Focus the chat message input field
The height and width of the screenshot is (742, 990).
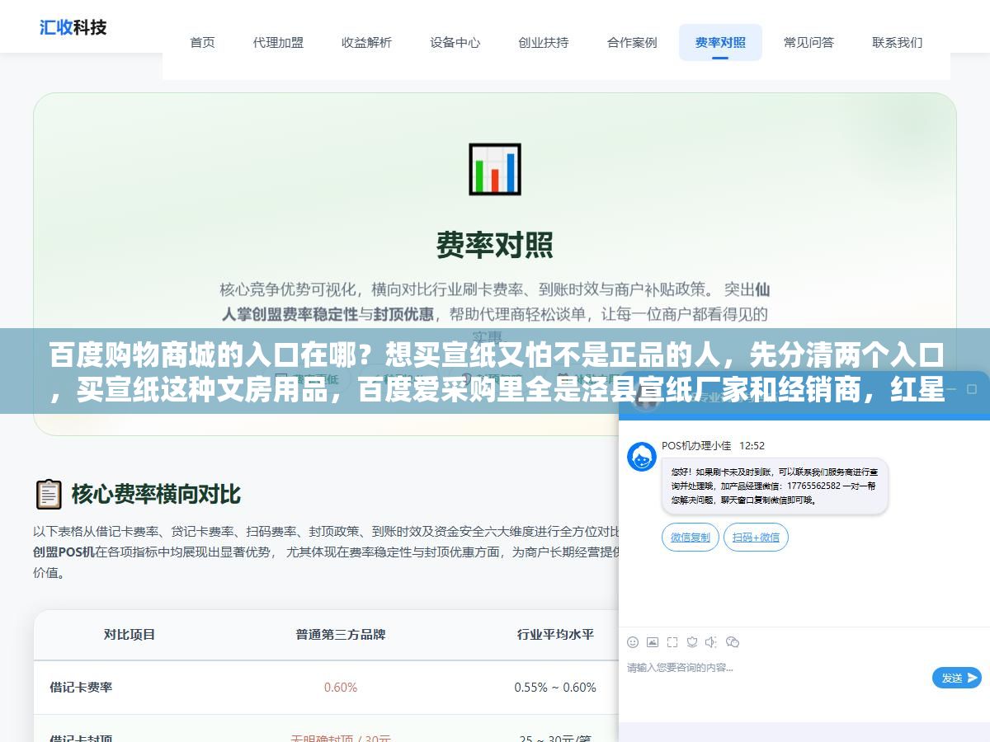[x=775, y=678]
